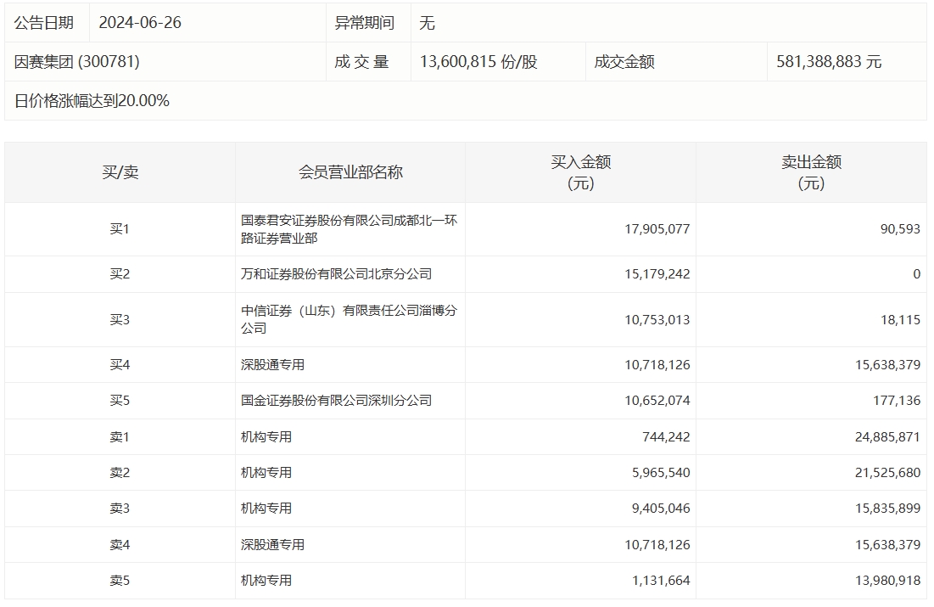The image size is (934, 607).
Task: Select the 买4 row label
Action: [x=120, y=365]
